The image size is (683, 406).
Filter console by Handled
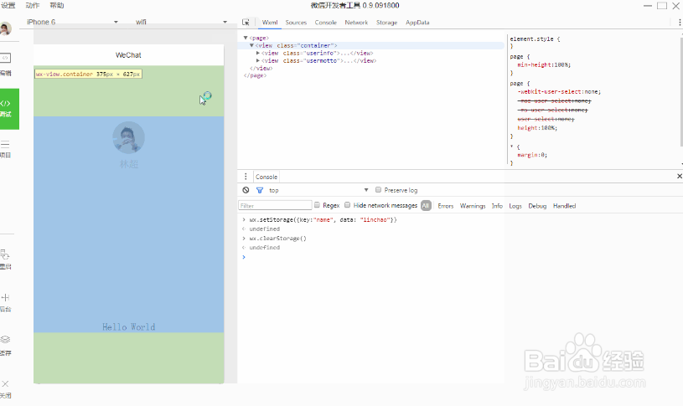pos(564,206)
